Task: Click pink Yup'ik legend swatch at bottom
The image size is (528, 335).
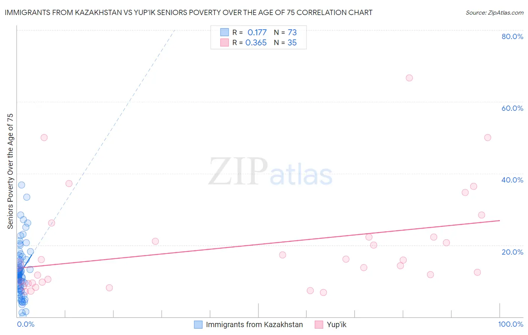Action: (319, 324)
